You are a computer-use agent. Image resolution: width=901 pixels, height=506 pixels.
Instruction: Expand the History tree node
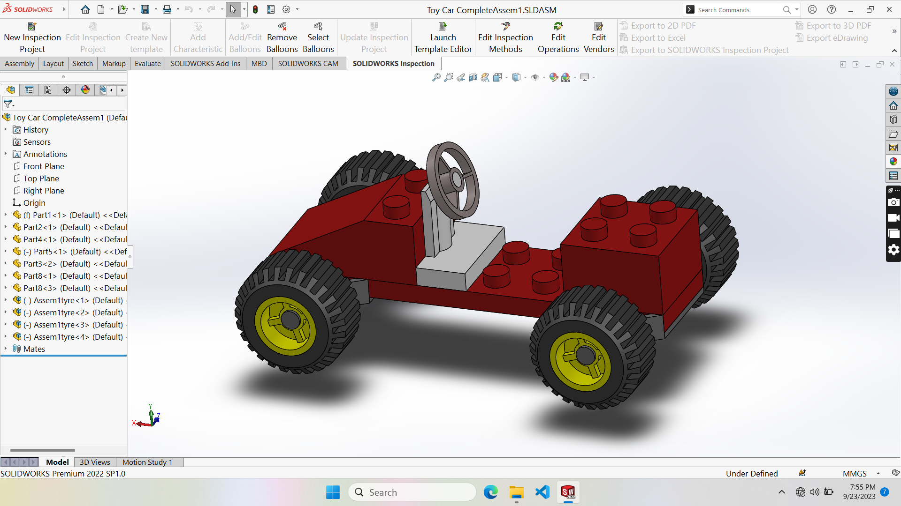click(6, 129)
